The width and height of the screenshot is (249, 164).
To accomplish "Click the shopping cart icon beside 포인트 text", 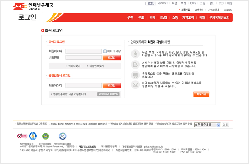I will click(x=135, y=75).
